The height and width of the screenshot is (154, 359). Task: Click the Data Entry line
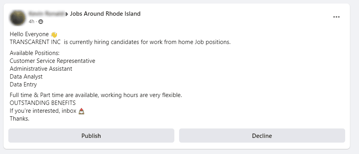(23, 84)
